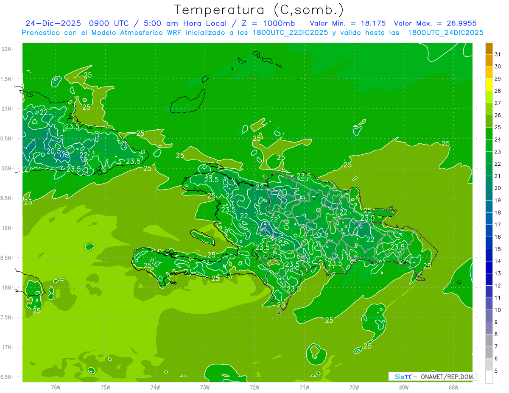Screen dimensions: 509x393
Task: Click the 72W longitude axis label
Action: coord(255,387)
